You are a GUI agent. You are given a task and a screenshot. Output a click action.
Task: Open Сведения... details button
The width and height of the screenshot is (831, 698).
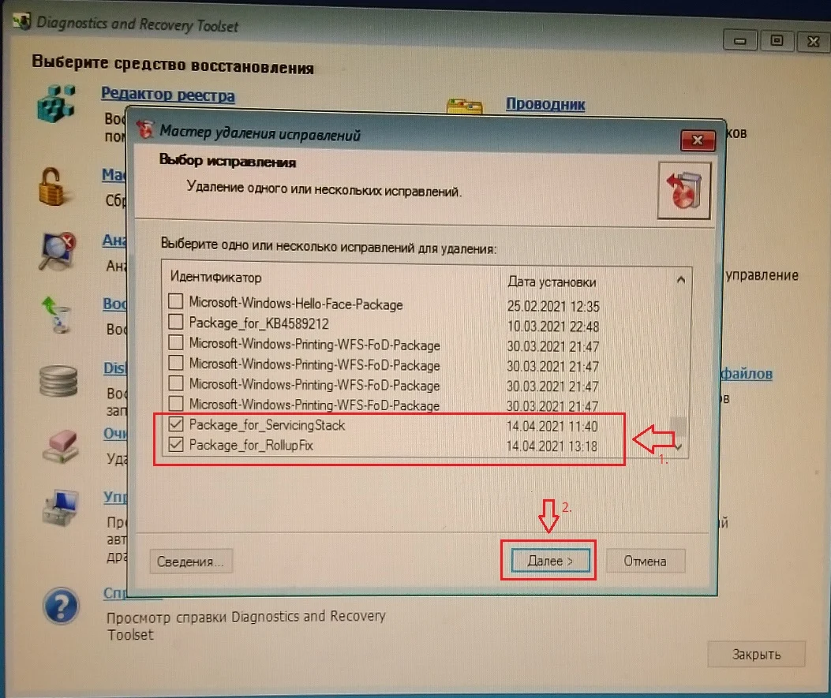coord(191,562)
